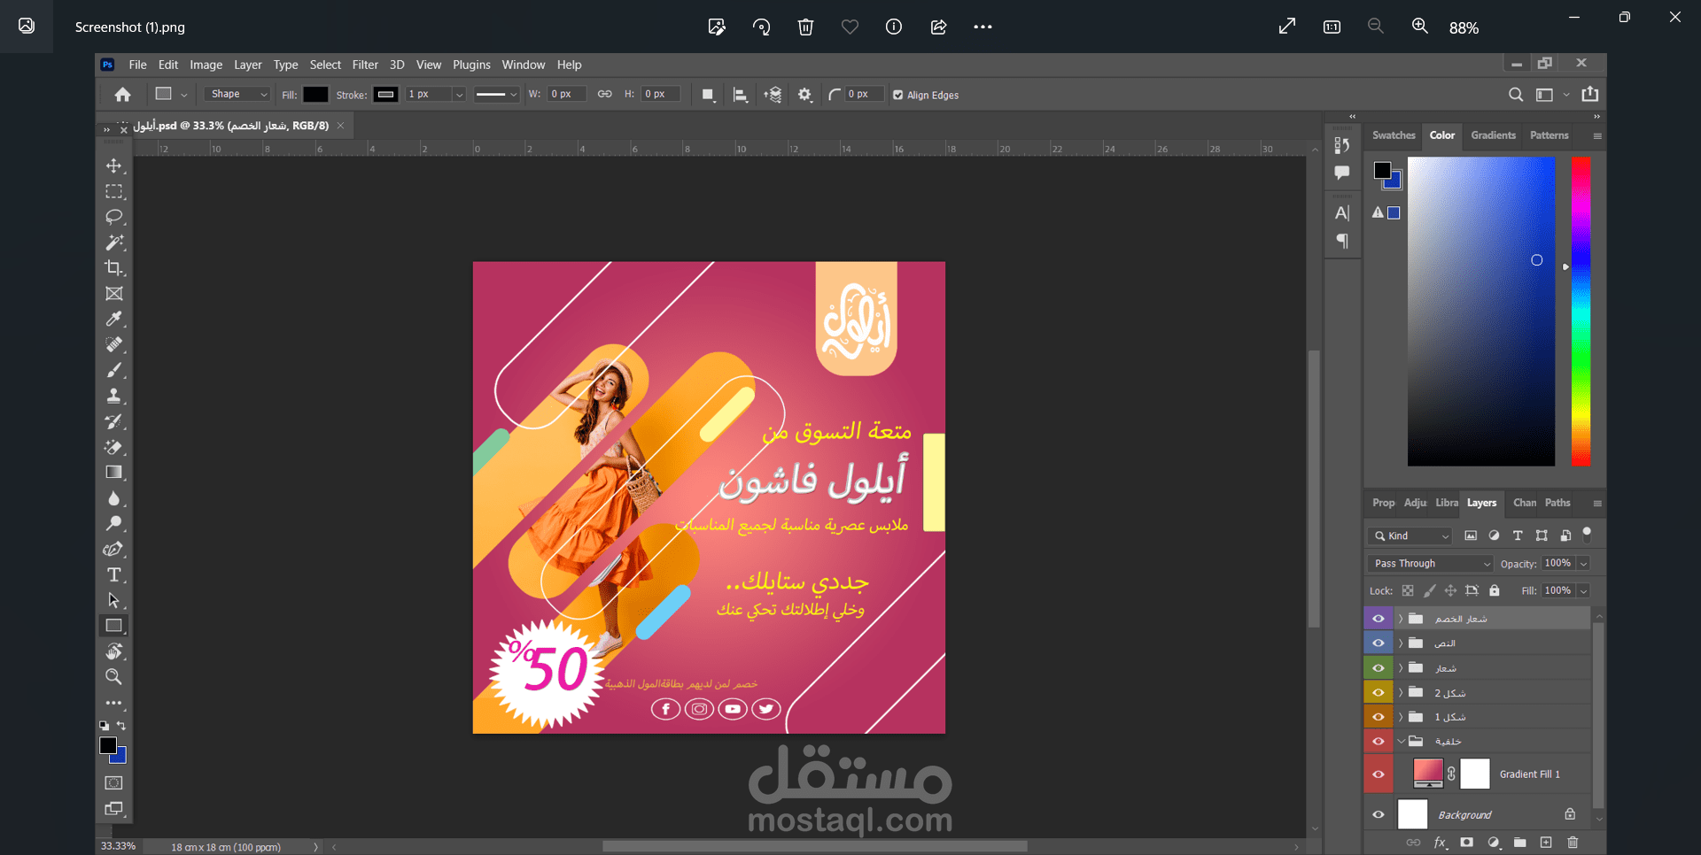Viewport: 1701px width, 855px height.
Task: Open the Shape tool mode dropdown
Action: coord(237,94)
